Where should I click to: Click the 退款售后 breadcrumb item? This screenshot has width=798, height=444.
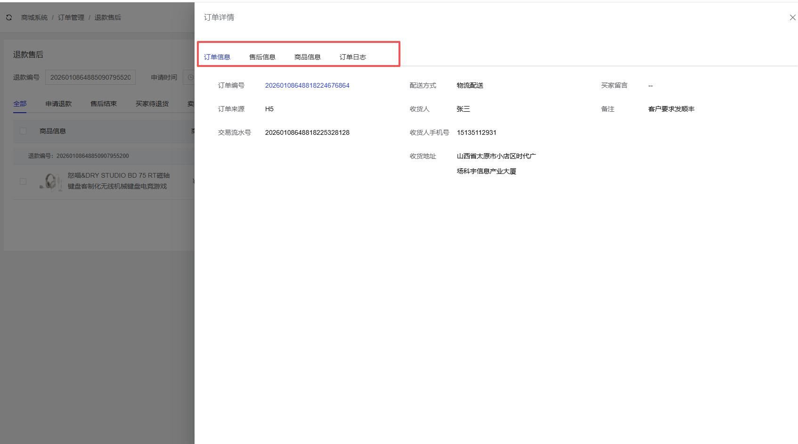click(107, 17)
